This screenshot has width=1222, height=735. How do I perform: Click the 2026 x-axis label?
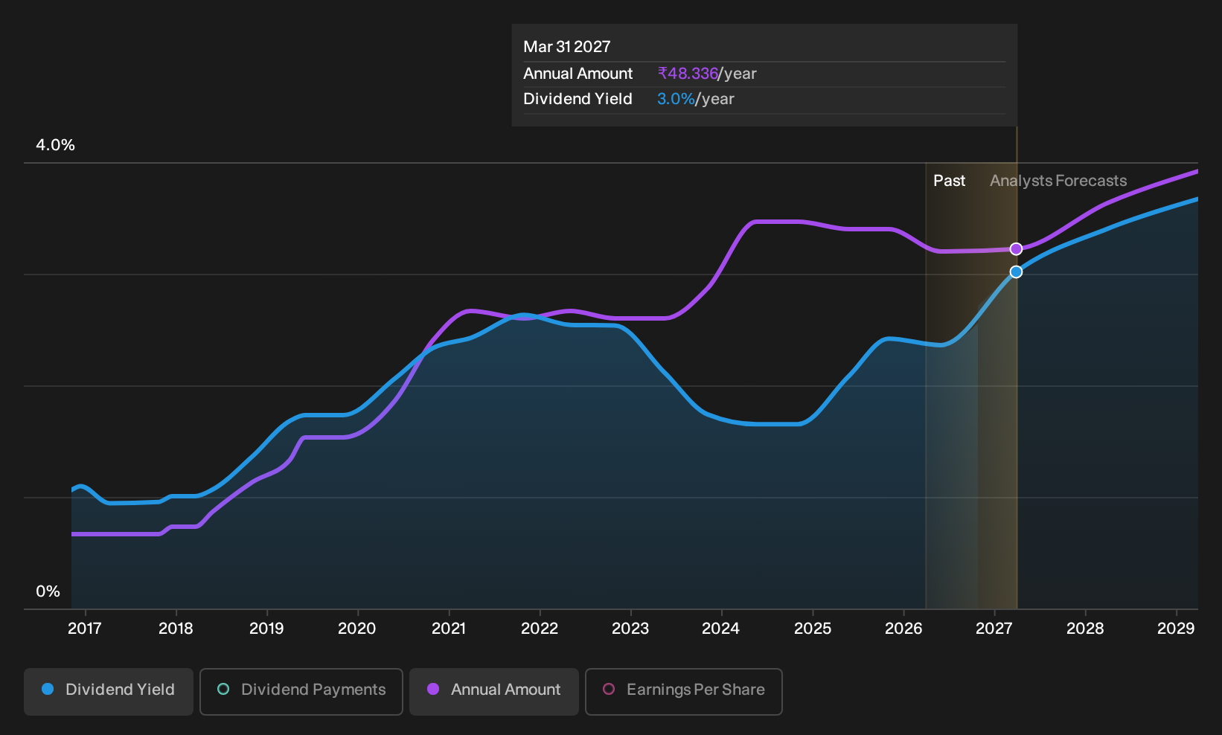pos(903,629)
